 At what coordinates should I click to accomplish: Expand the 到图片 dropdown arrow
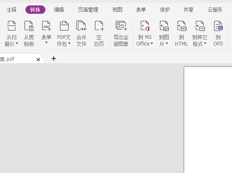167,43
